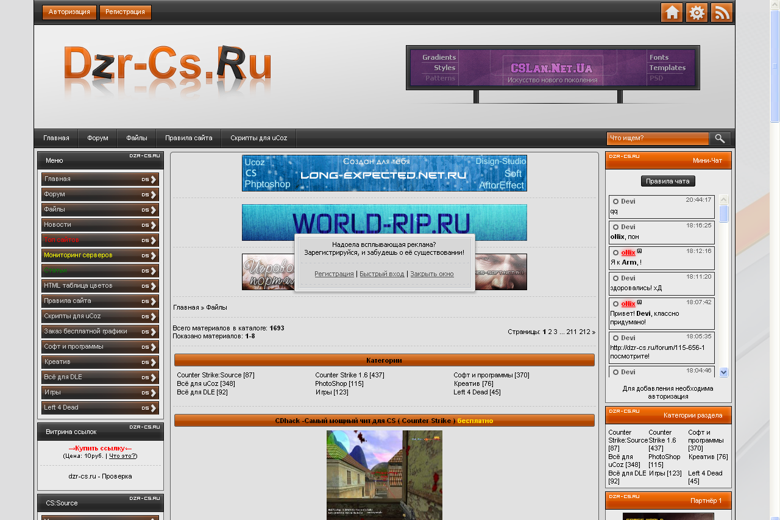The image size is (780, 520).
Task: Select 'Скрипты для uCoz' in top navigation bar
Action: coord(258,138)
